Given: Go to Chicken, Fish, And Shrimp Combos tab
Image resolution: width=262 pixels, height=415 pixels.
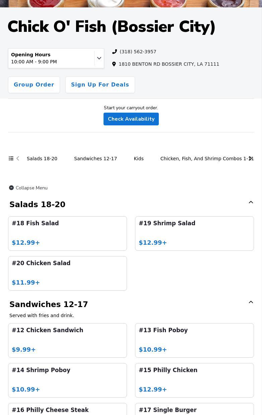Looking at the screenshot, I should tap(203, 159).
